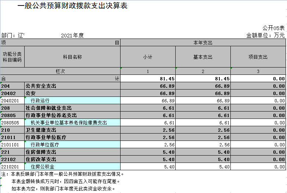This screenshot has width=287, height=193.
Task: Click column number 3 in the 栏次 row
Action: point(258,71)
